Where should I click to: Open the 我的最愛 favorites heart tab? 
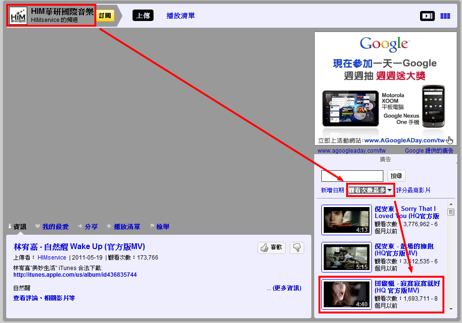click(52, 227)
